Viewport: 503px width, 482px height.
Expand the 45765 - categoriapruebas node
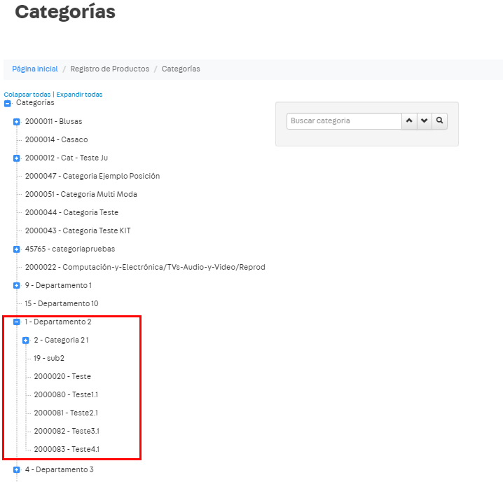tap(17, 249)
